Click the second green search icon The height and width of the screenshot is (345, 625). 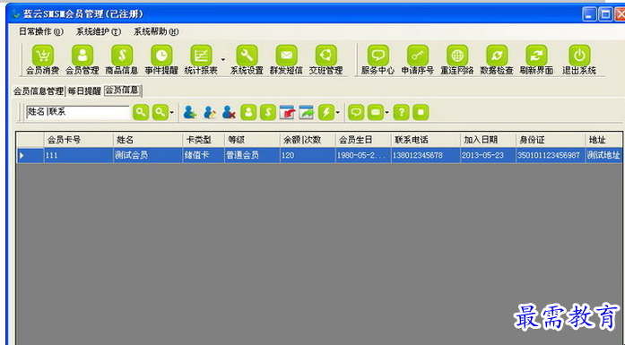click(161, 112)
